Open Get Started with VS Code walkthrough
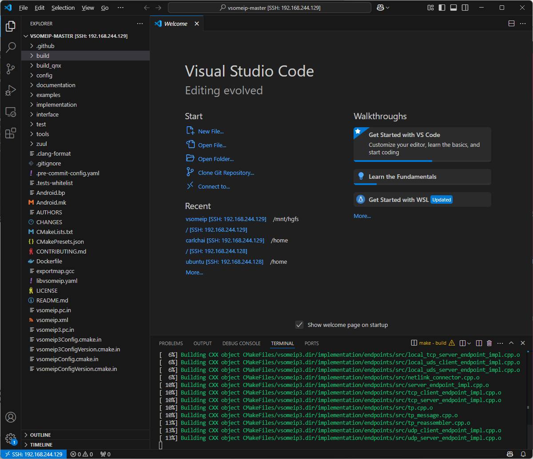 click(422, 144)
